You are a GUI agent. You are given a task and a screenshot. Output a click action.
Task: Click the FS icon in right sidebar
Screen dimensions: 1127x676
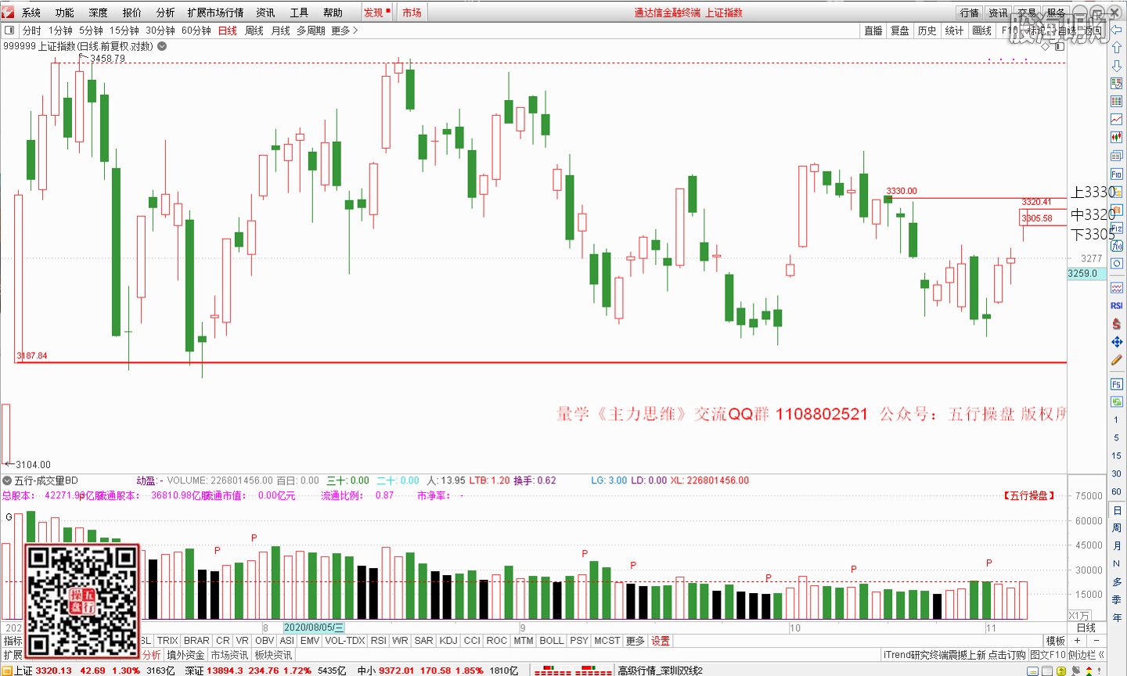(x=1116, y=384)
